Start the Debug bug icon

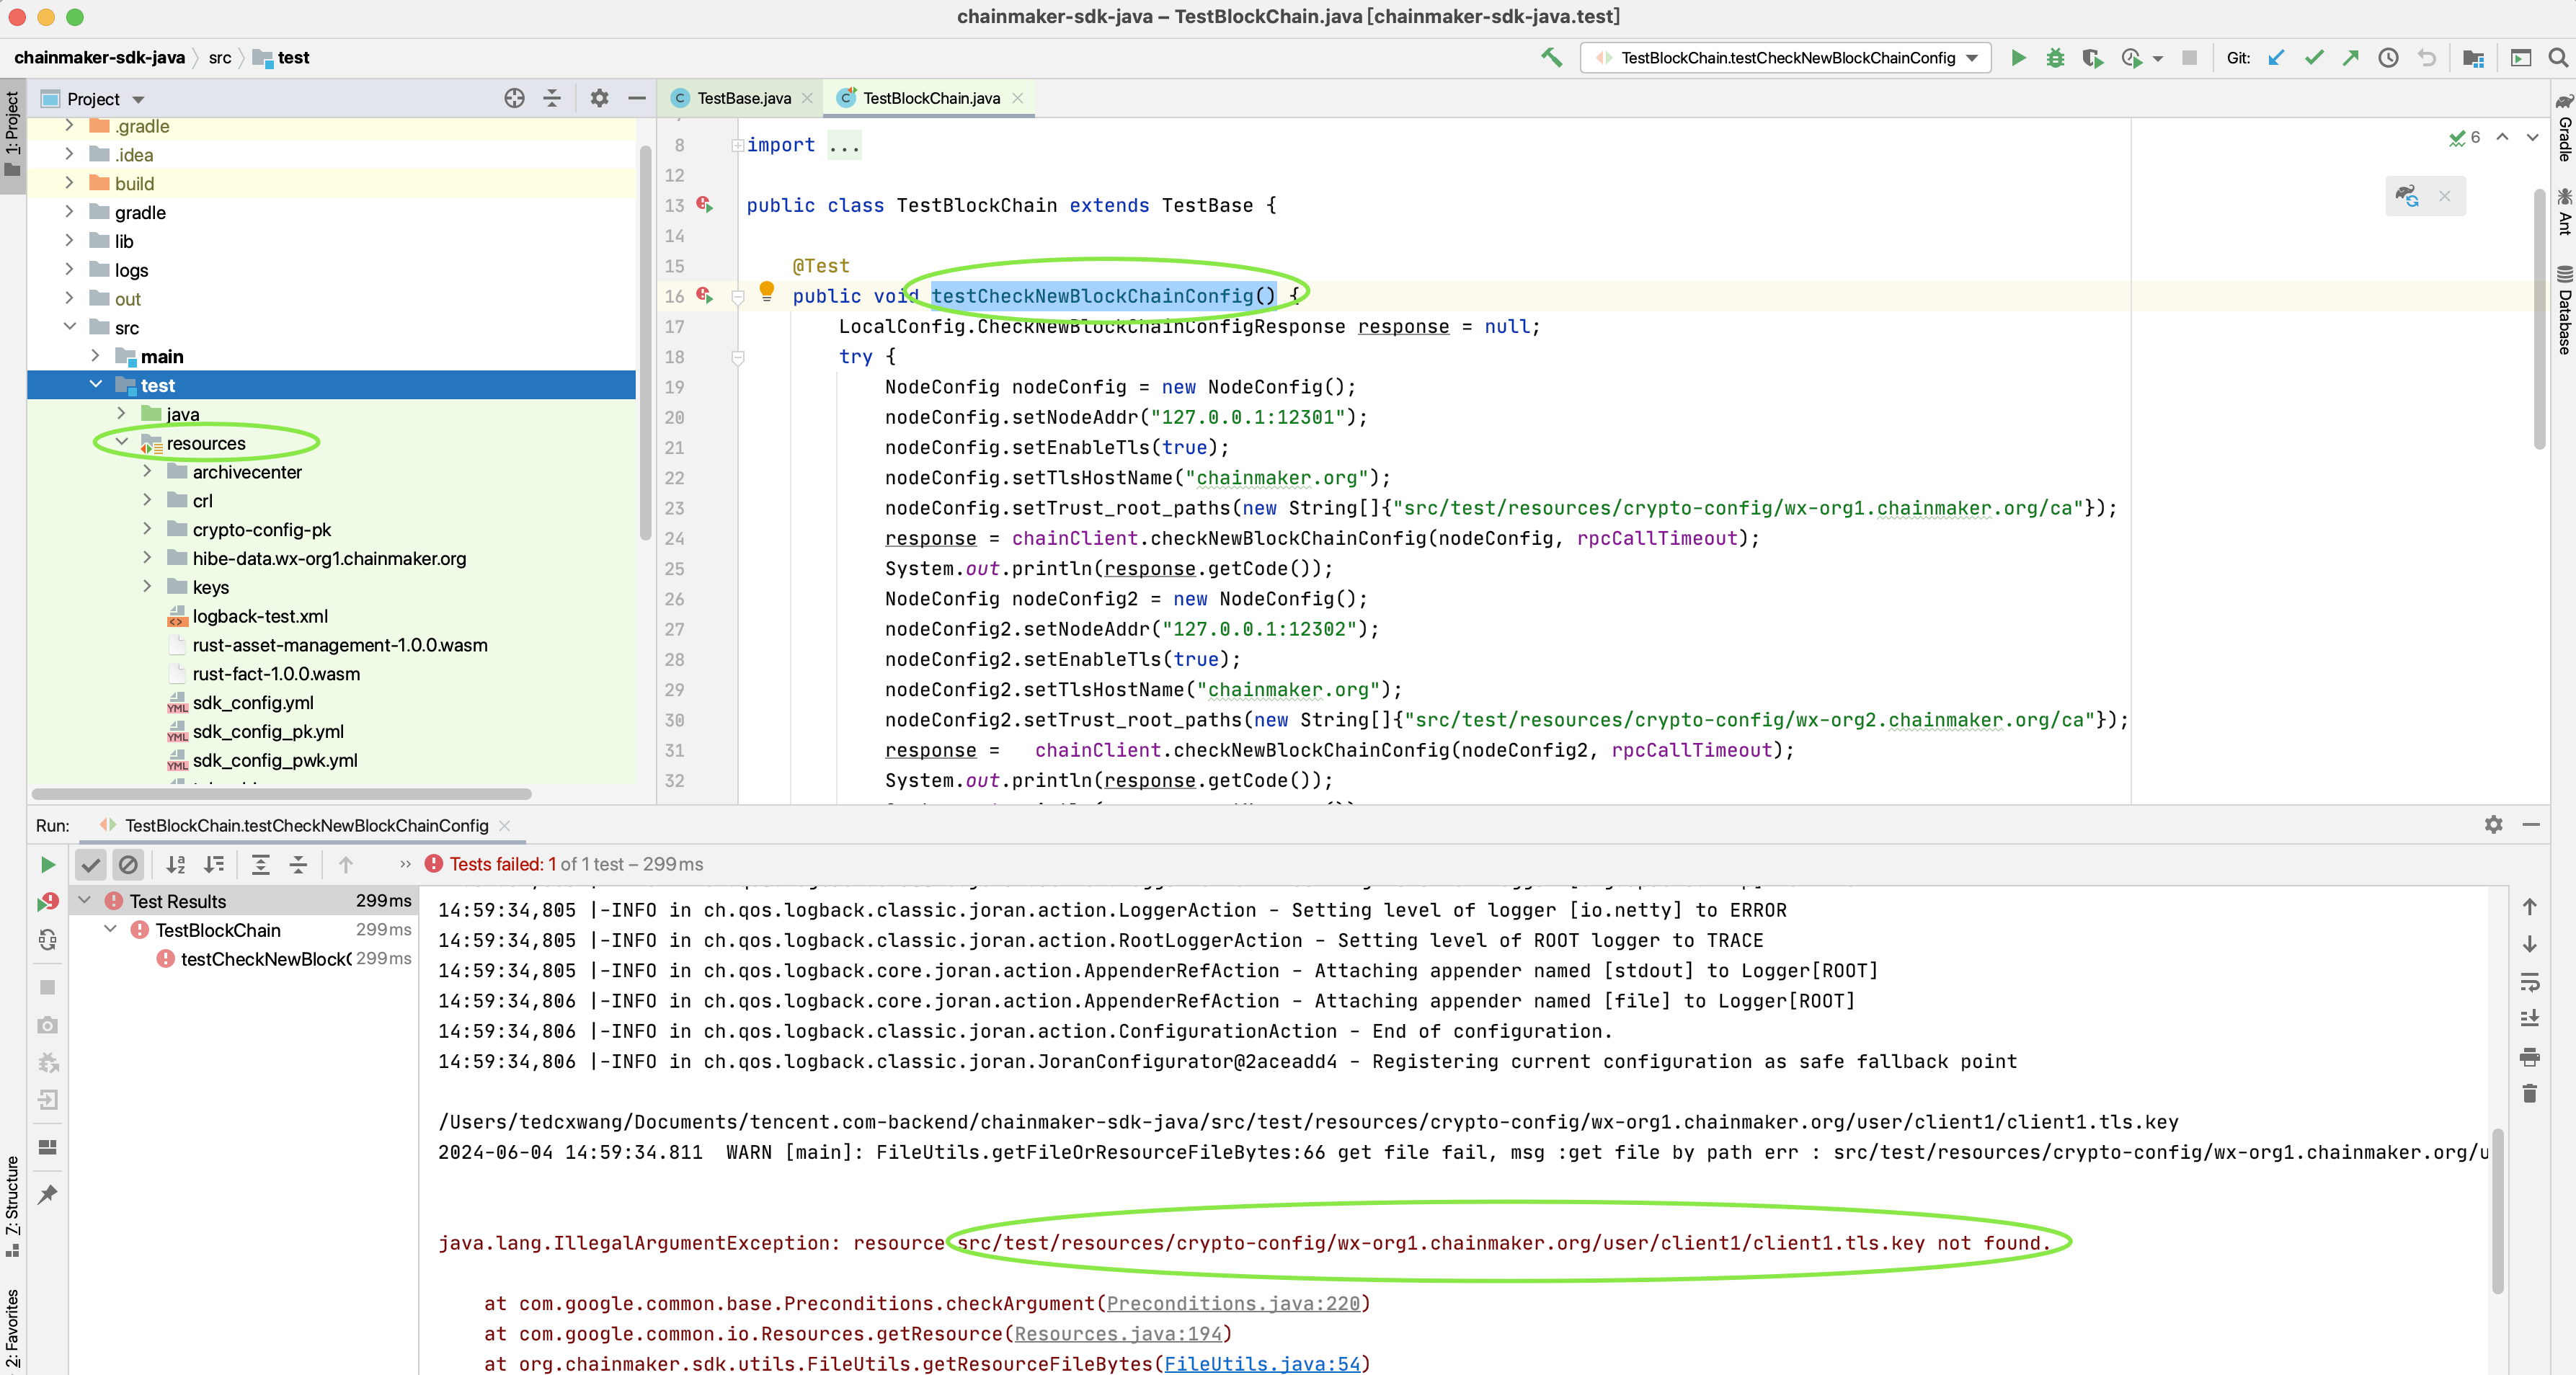pos(2055,58)
